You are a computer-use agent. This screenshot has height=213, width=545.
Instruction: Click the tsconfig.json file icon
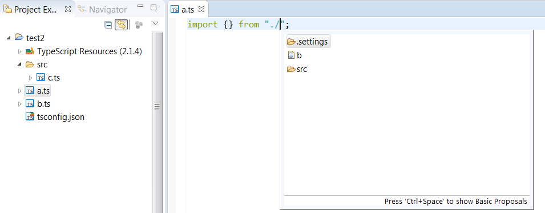point(30,116)
